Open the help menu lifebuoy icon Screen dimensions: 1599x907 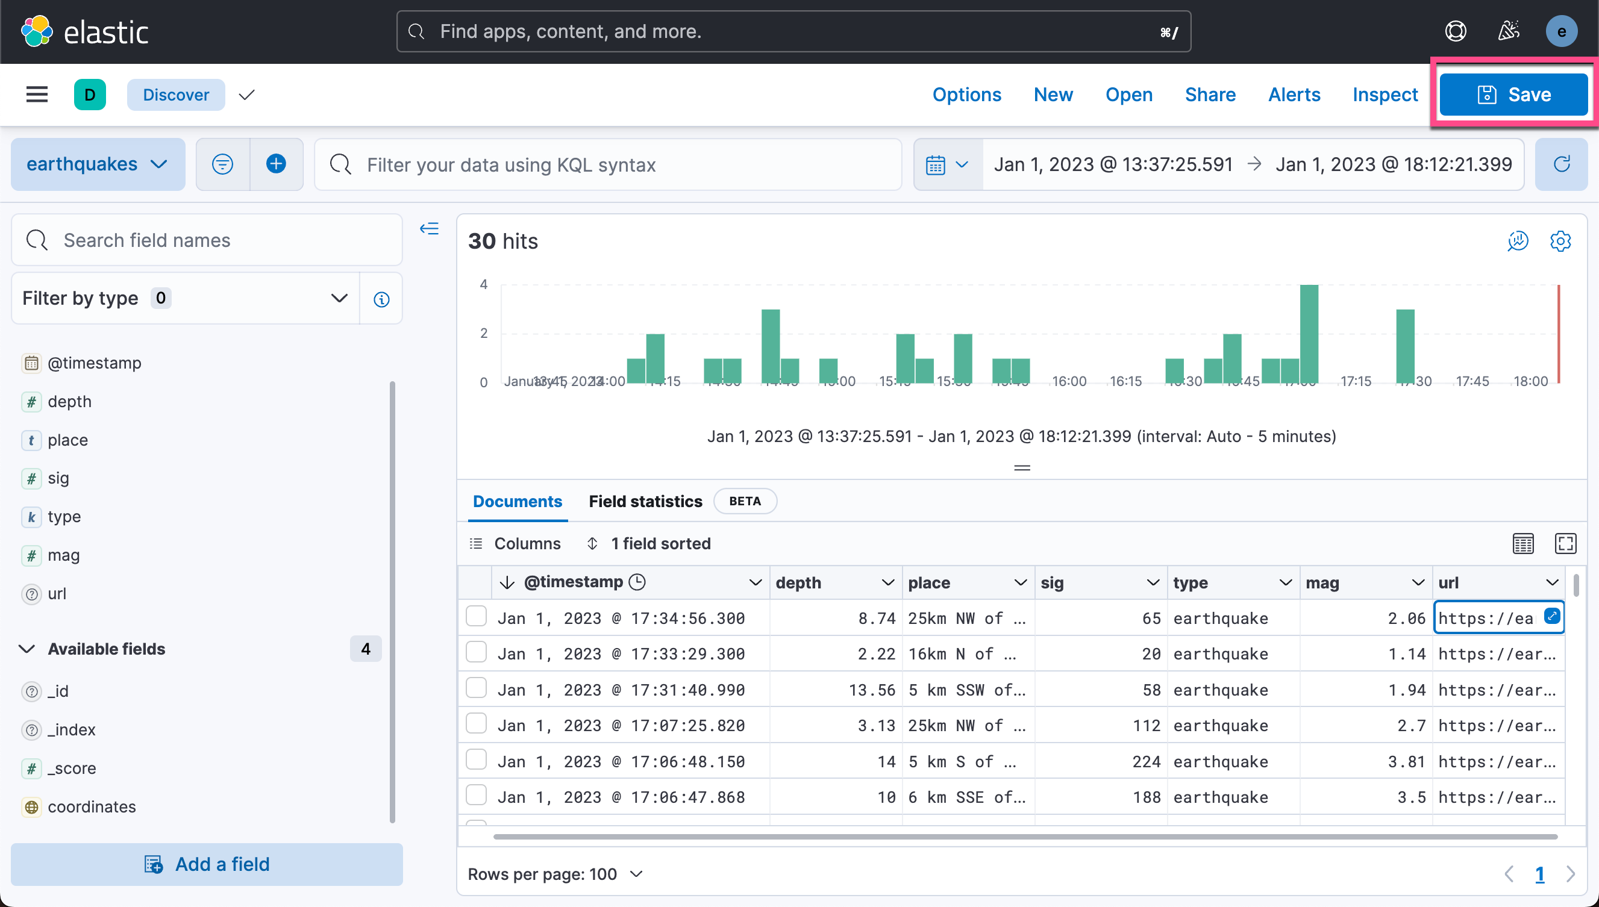(x=1456, y=31)
